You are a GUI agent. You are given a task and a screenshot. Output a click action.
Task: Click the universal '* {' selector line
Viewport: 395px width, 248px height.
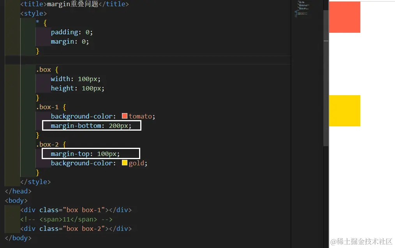coord(41,23)
